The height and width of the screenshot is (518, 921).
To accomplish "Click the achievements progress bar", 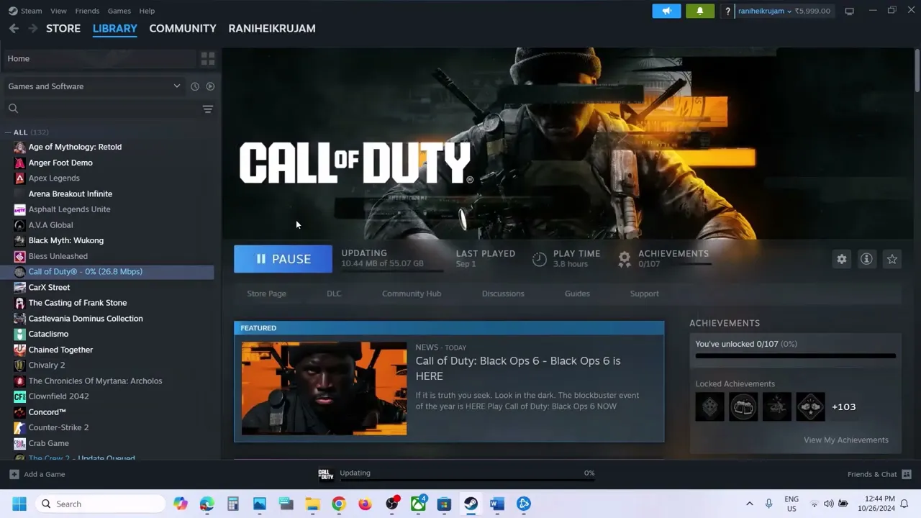I will (796, 355).
